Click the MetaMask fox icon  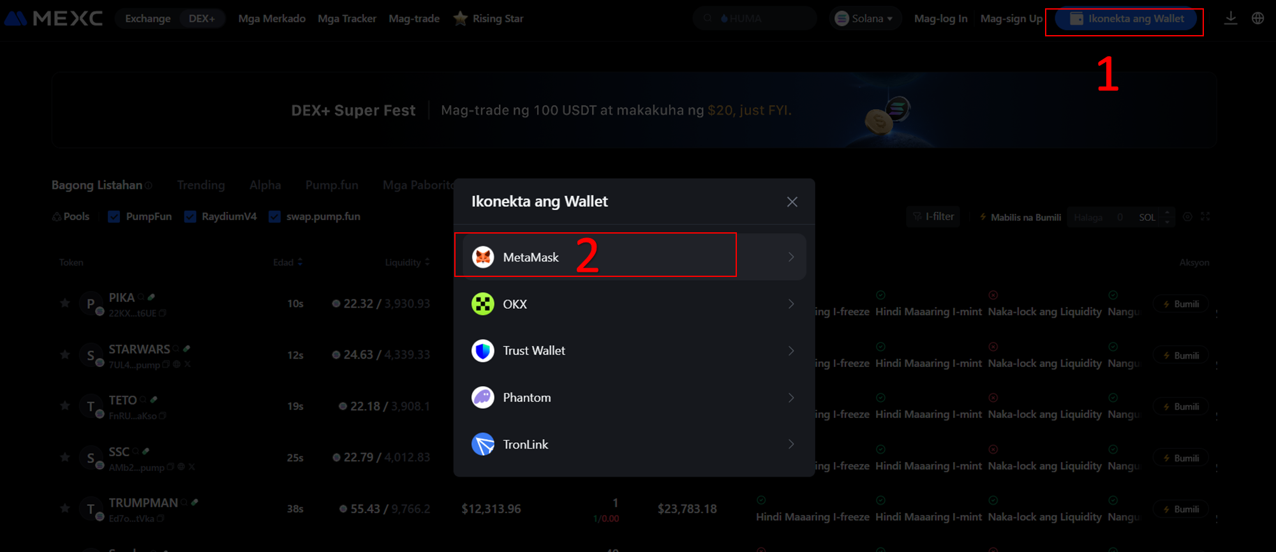pyautogui.click(x=483, y=257)
